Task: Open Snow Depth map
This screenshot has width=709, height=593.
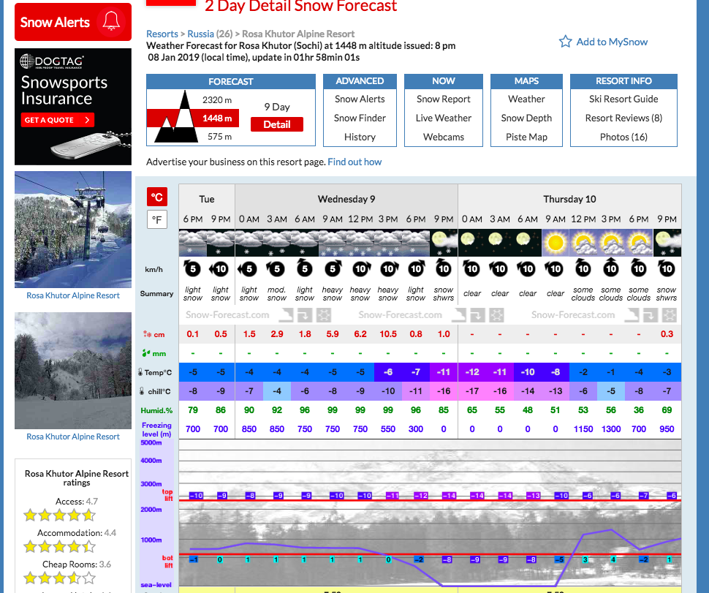Action: [x=526, y=118]
